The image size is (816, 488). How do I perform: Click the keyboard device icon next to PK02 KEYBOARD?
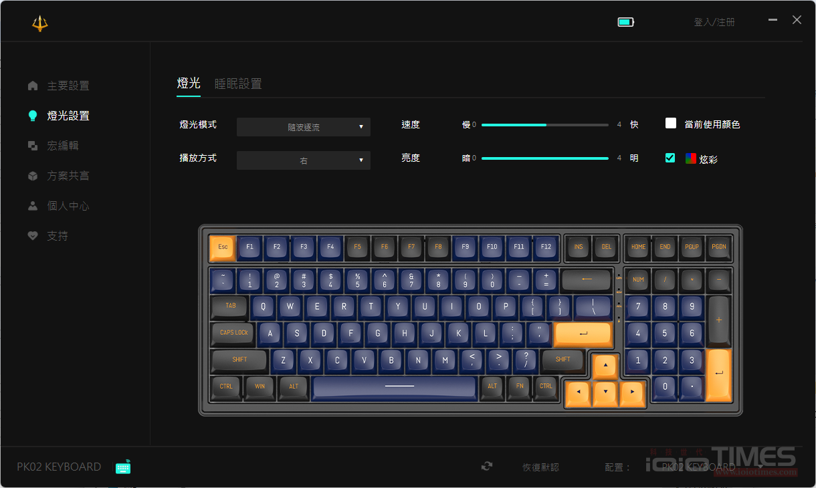[x=123, y=467]
